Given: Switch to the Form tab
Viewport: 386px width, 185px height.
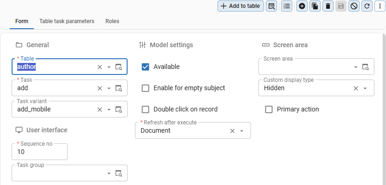Looking at the screenshot, I should 22,21.
